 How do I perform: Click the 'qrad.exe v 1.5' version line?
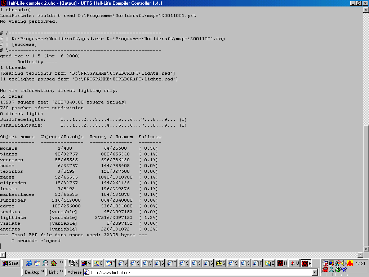[x=40, y=56]
